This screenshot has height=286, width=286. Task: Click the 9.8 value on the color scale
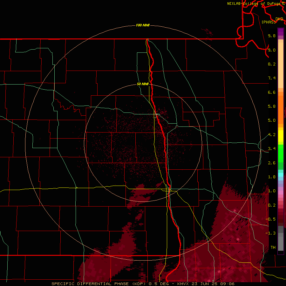[x=272, y=36]
